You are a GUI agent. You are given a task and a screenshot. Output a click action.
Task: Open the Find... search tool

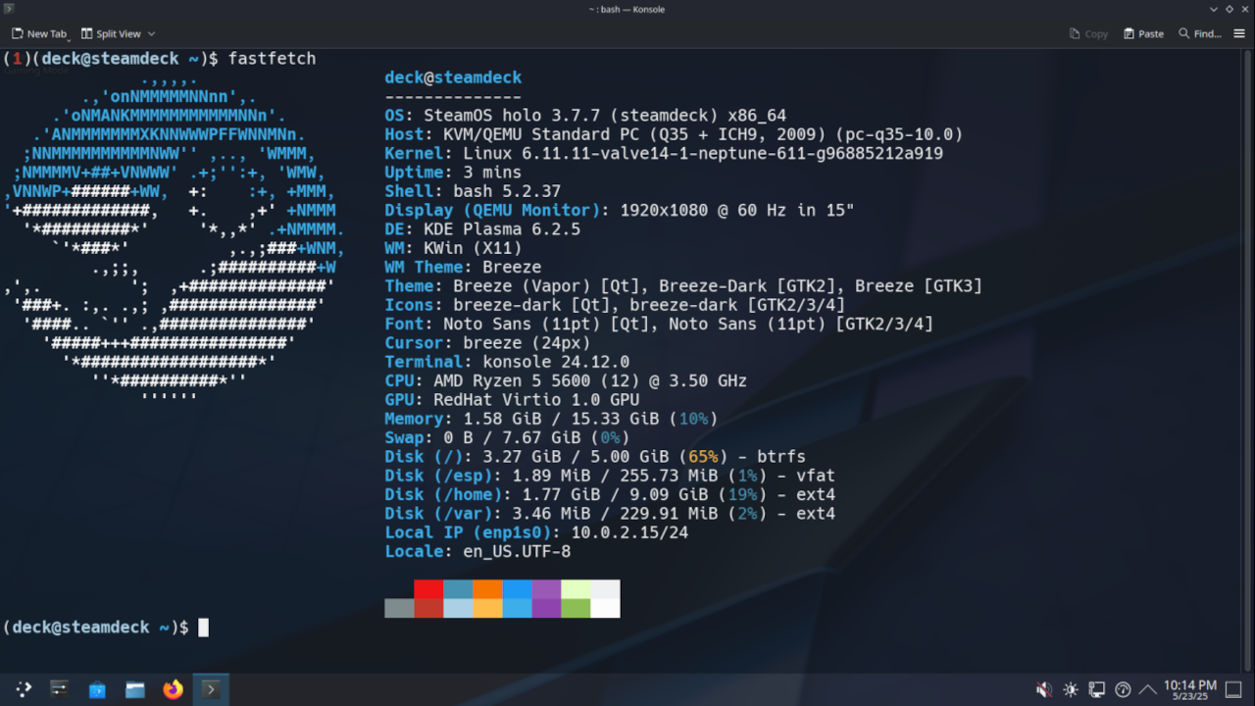point(1199,33)
